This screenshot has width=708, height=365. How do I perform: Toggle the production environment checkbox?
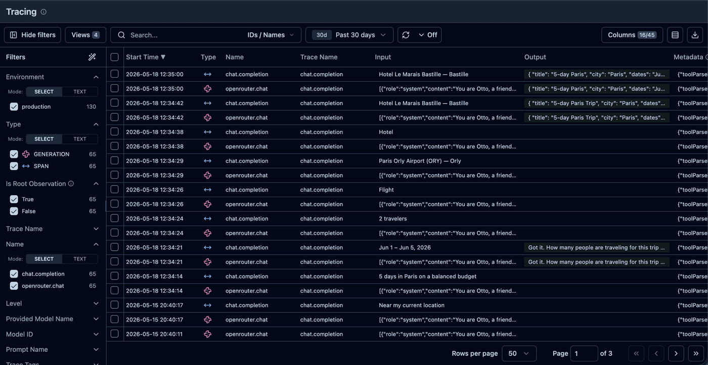[x=14, y=107]
